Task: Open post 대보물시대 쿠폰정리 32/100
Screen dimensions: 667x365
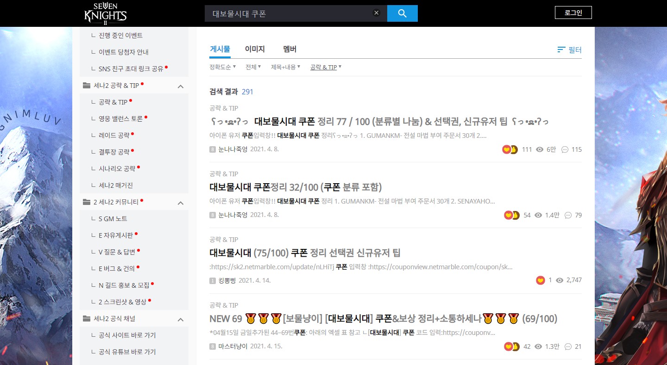Action: click(296, 187)
